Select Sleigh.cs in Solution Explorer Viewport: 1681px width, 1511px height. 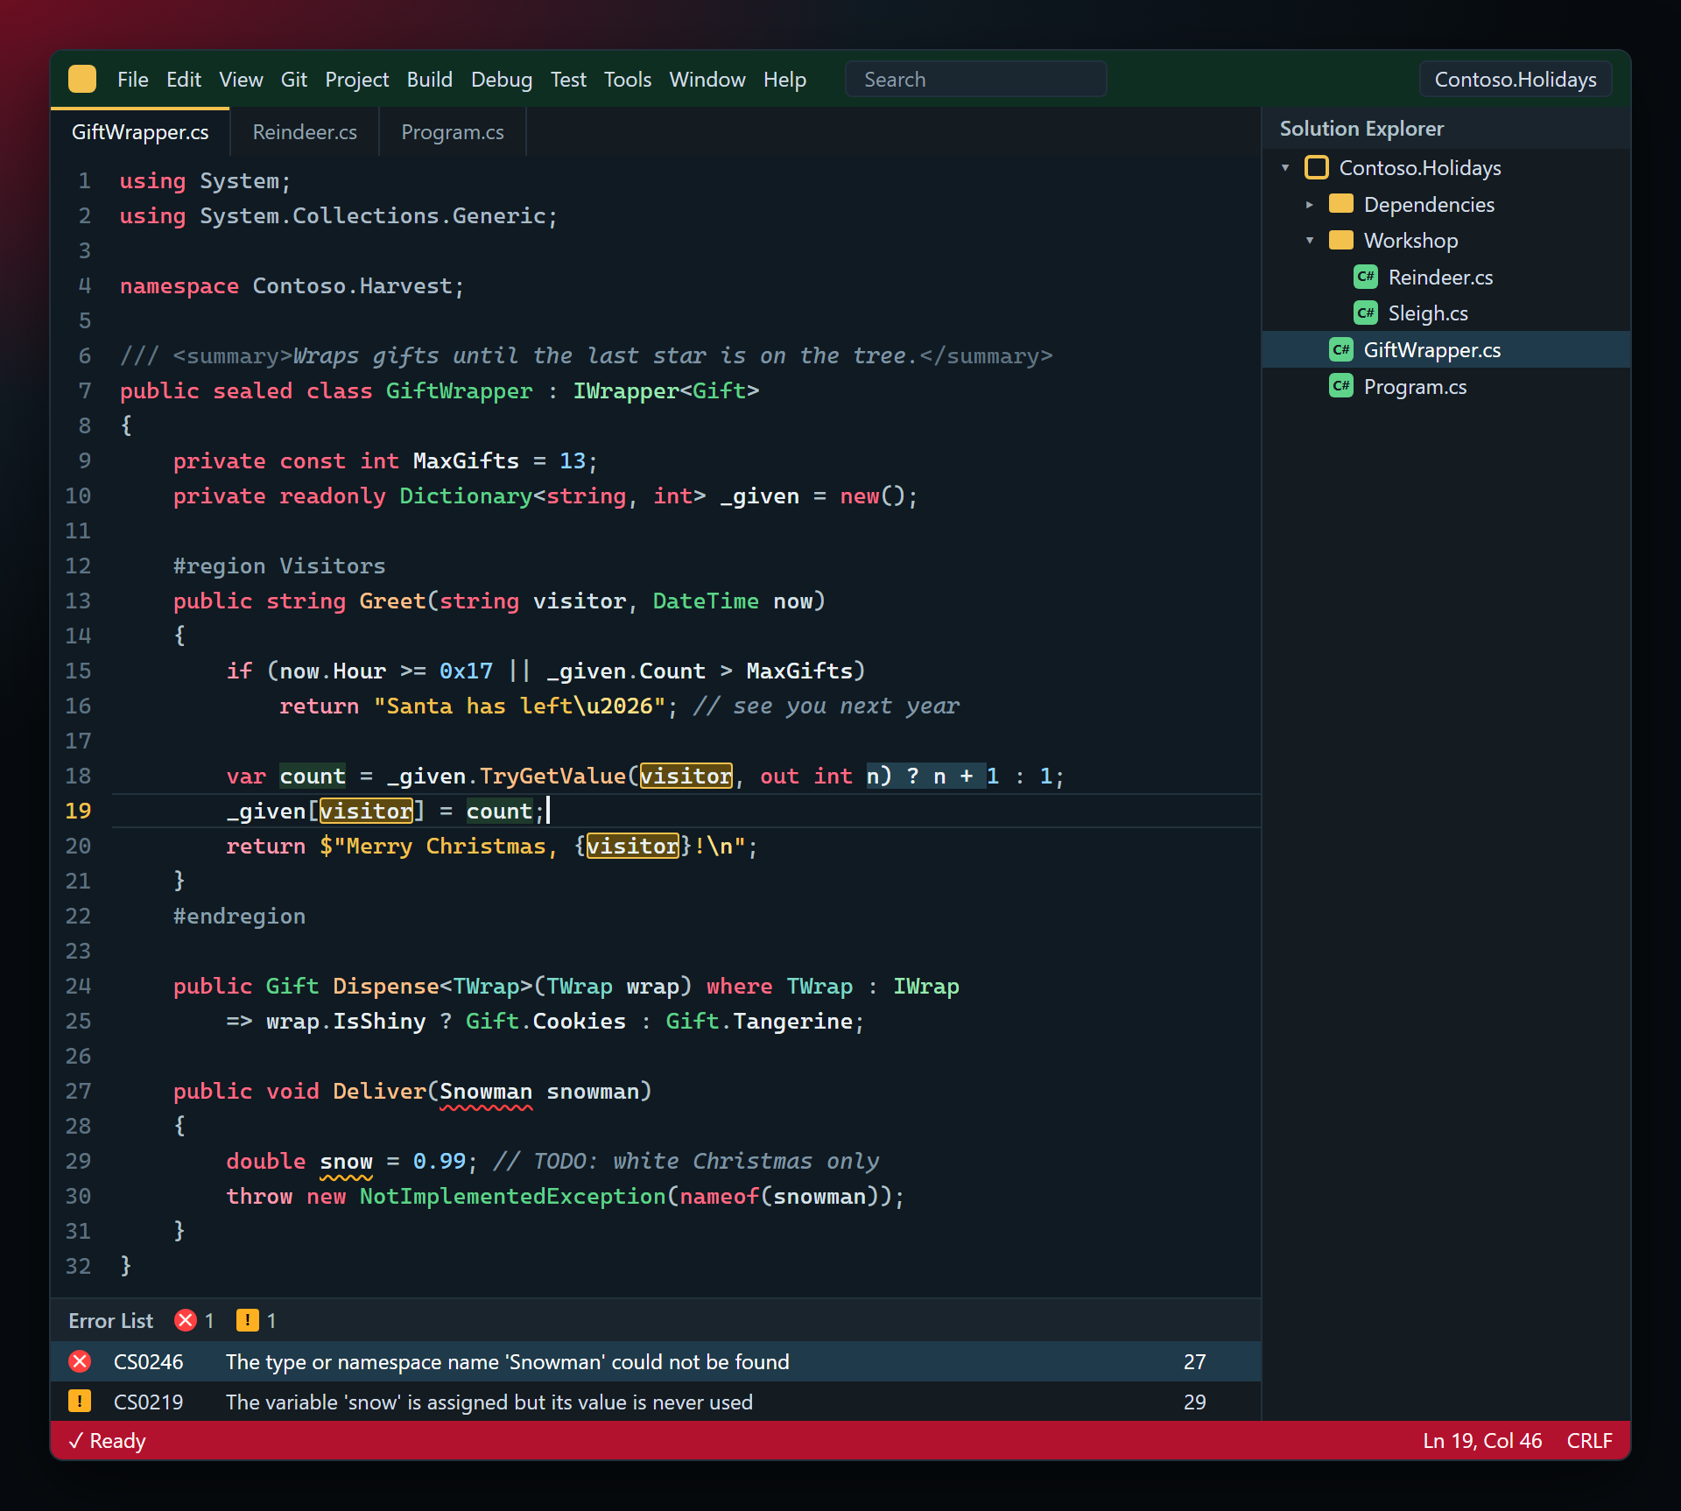(x=1446, y=313)
